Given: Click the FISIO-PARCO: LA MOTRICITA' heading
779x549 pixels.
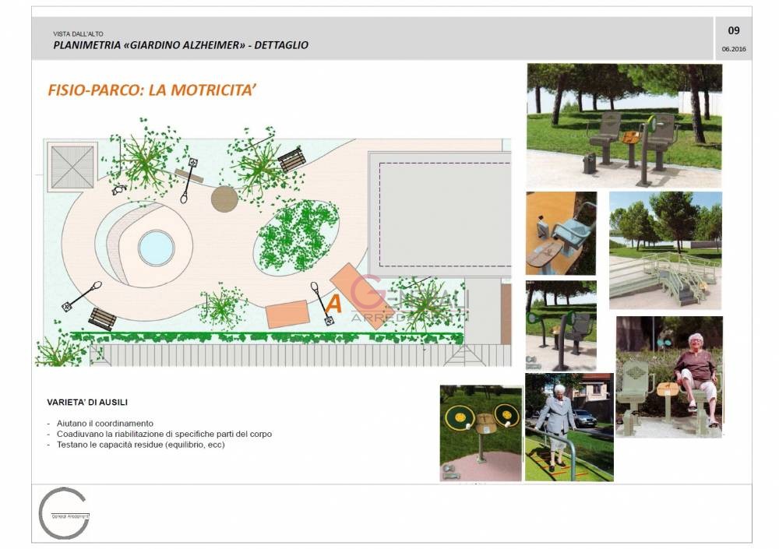Looking at the screenshot, I should click(153, 90).
